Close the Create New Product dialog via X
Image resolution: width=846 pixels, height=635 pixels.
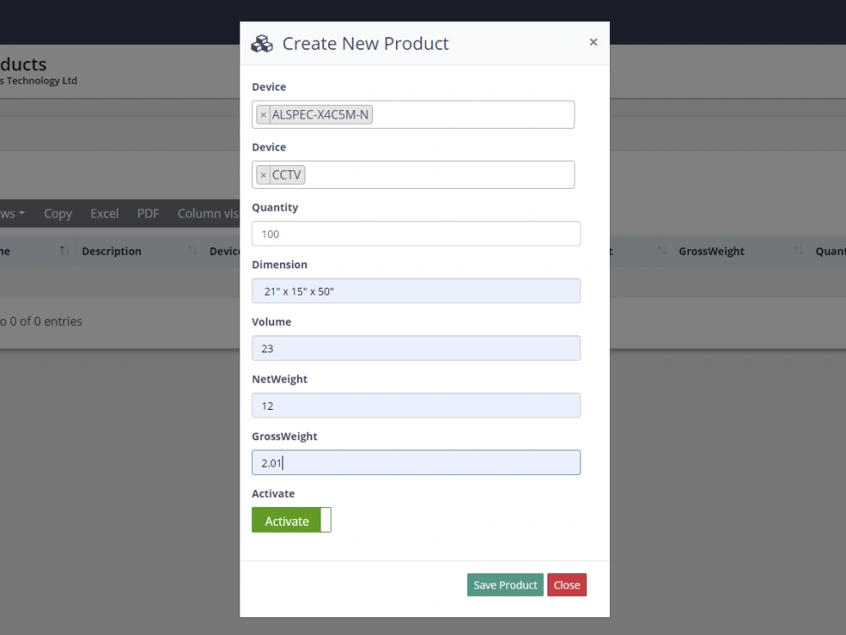click(x=593, y=42)
